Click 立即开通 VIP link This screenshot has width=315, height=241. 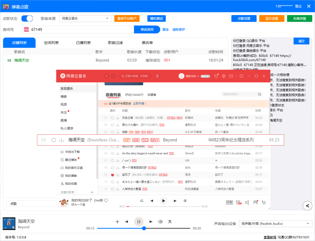[x=139, y=103]
